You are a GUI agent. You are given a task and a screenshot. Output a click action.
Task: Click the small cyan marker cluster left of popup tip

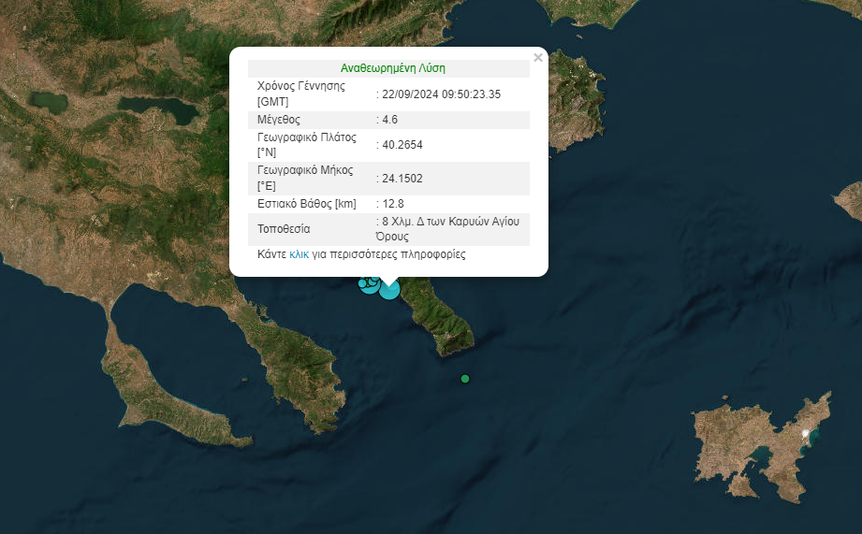365,283
